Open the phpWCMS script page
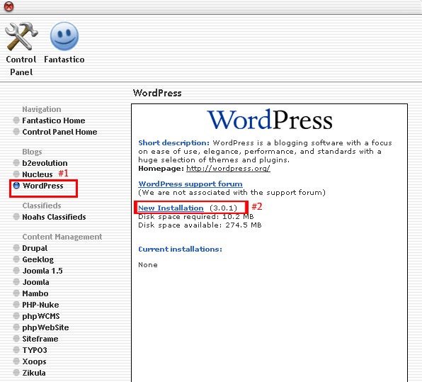The height and width of the screenshot is (382, 422). click(41, 316)
